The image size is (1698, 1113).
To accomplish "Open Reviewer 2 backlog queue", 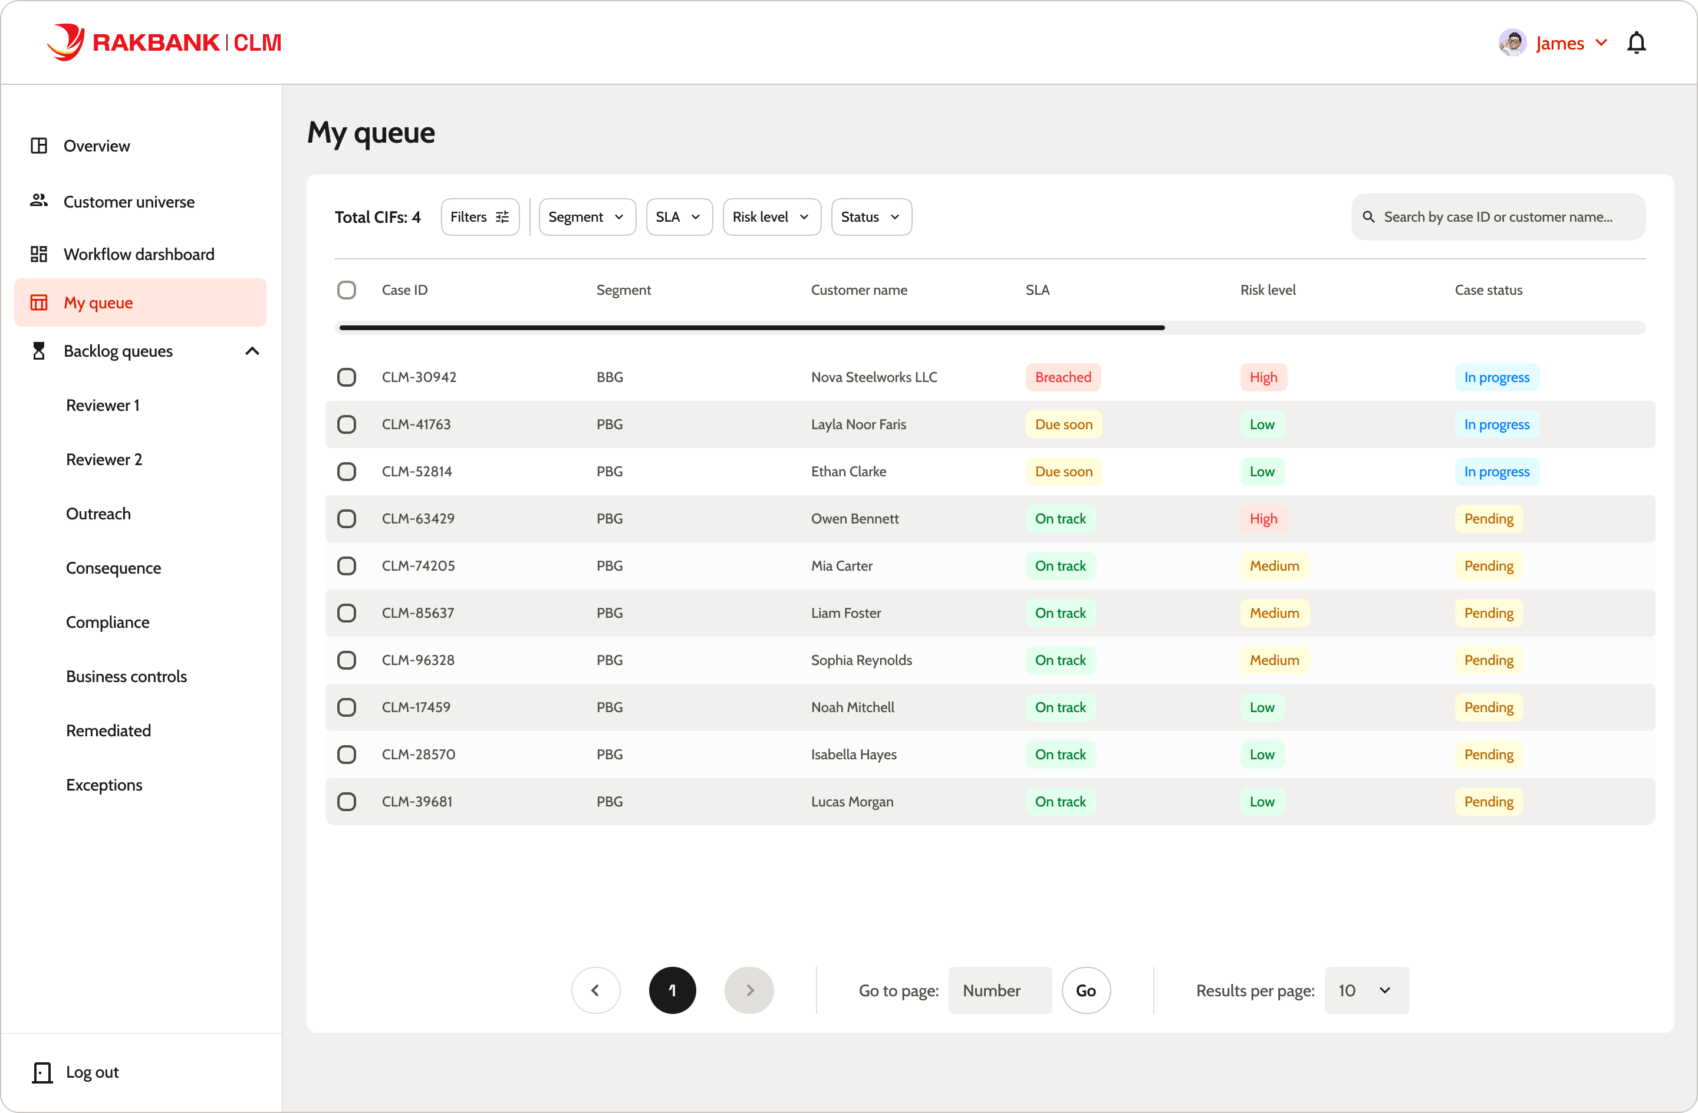I will [104, 459].
